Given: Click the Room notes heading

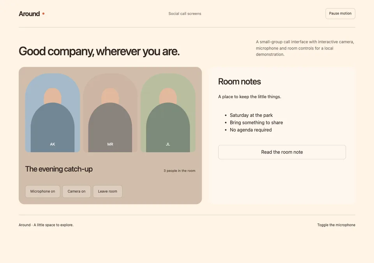Looking at the screenshot, I should 240,81.
